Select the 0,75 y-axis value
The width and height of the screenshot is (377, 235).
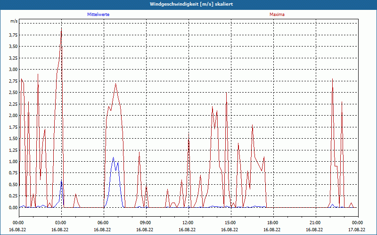click(x=13, y=173)
